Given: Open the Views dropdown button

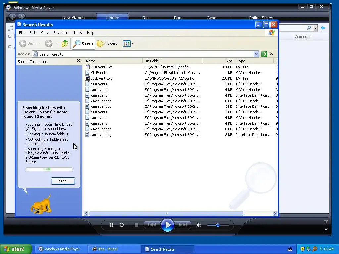Looking at the screenshot, I should point(128,43).
